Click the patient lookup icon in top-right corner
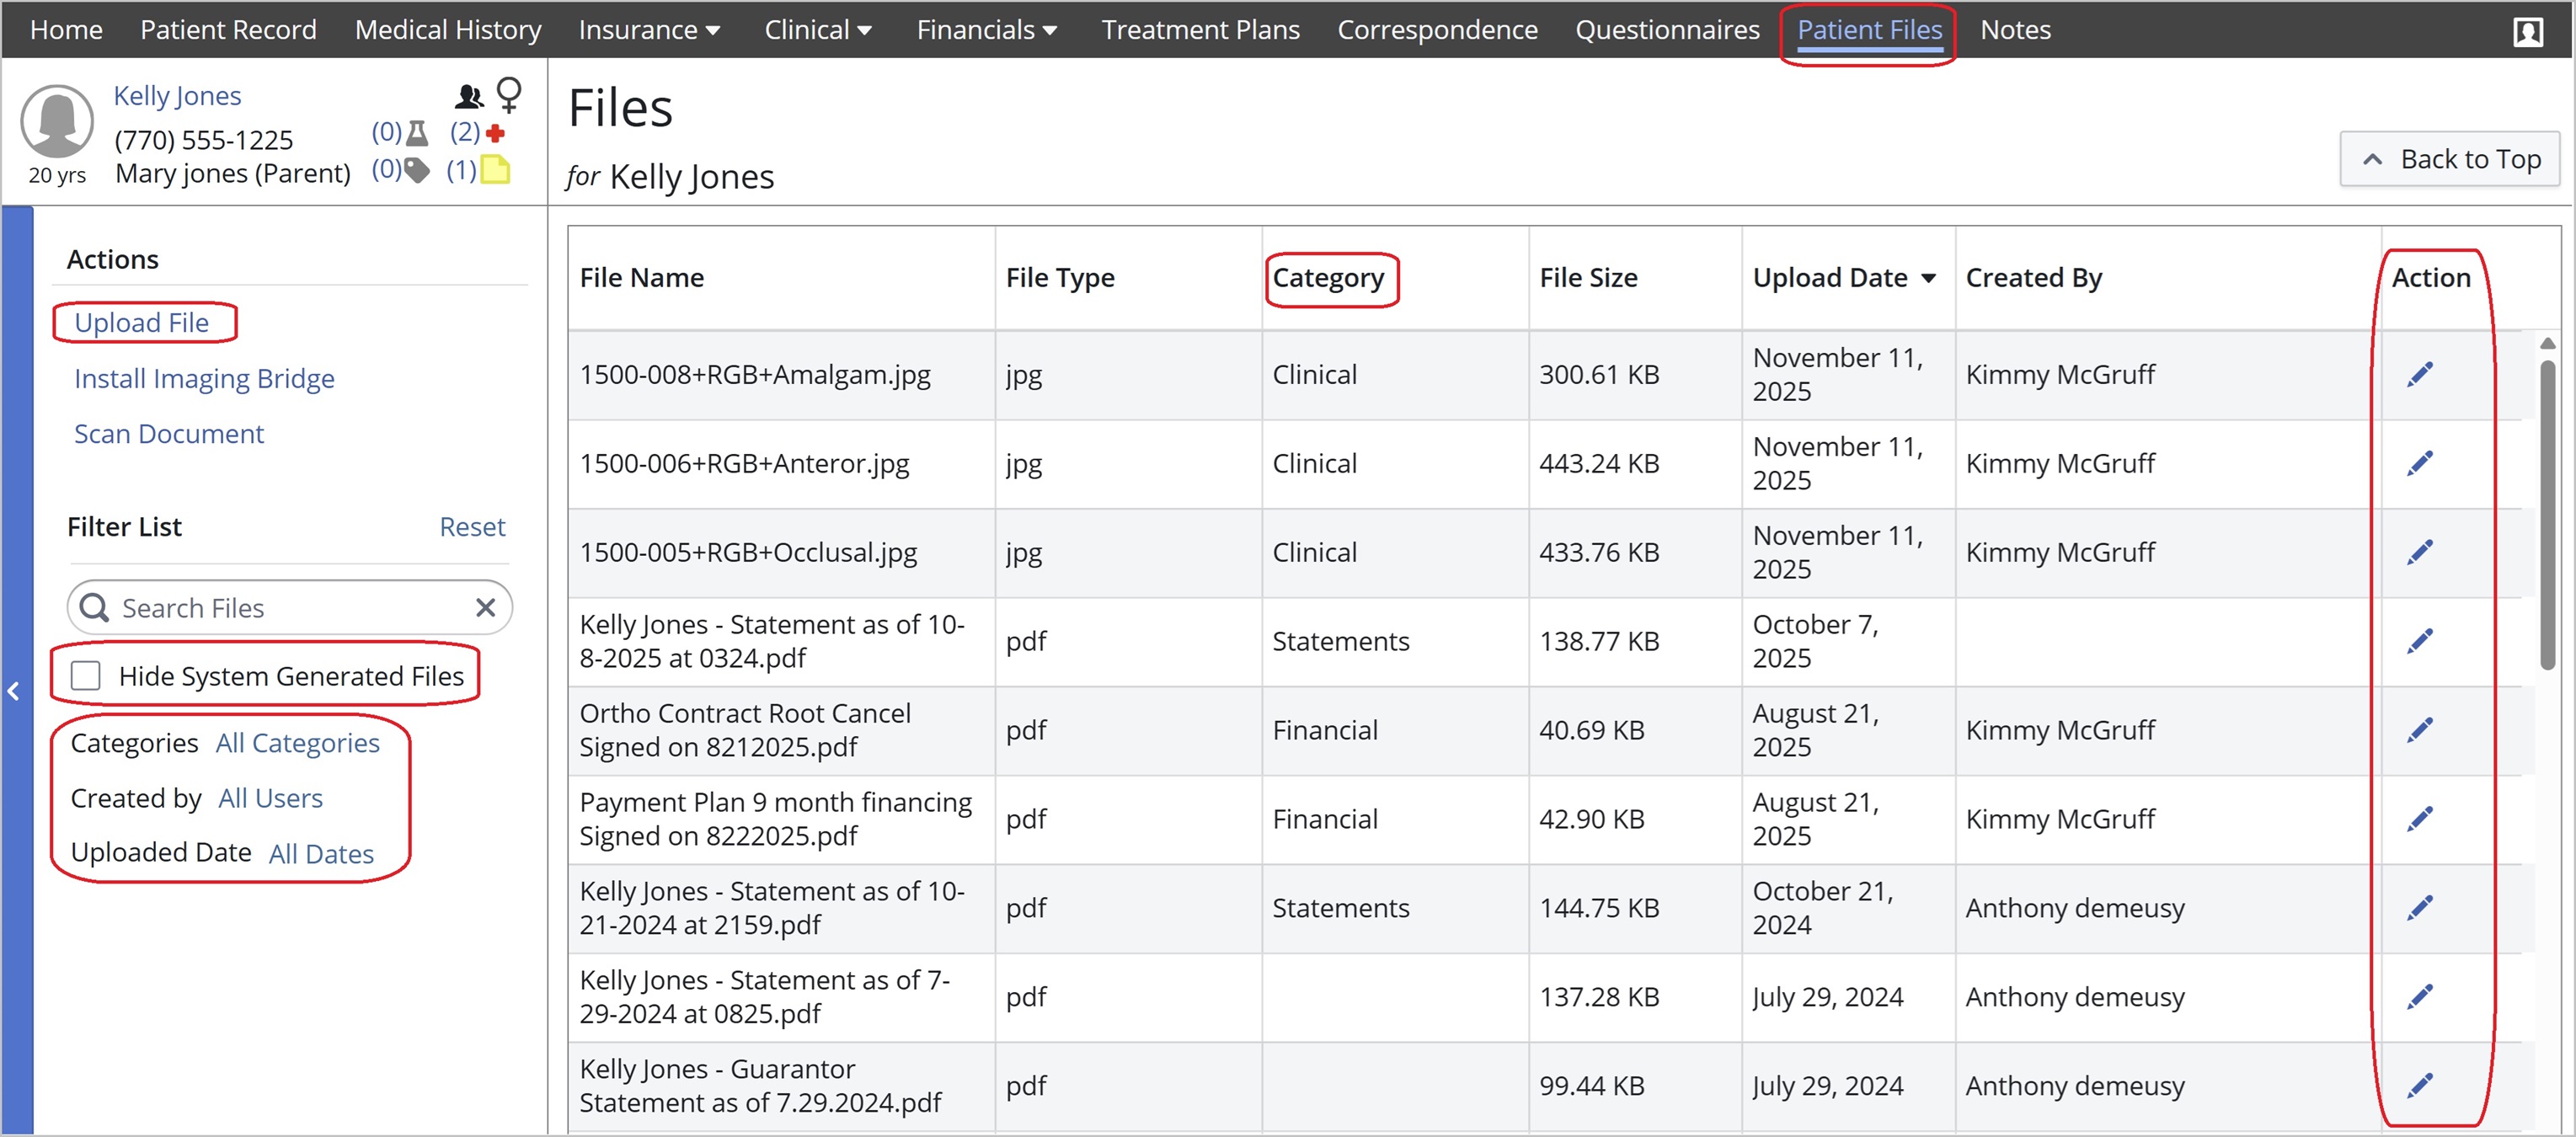 [x=2528, y=31]
